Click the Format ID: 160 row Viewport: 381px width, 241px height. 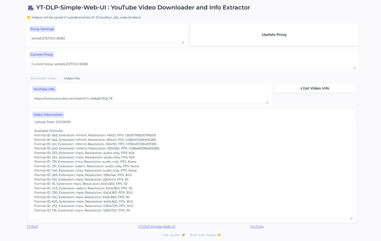point(82,180)
